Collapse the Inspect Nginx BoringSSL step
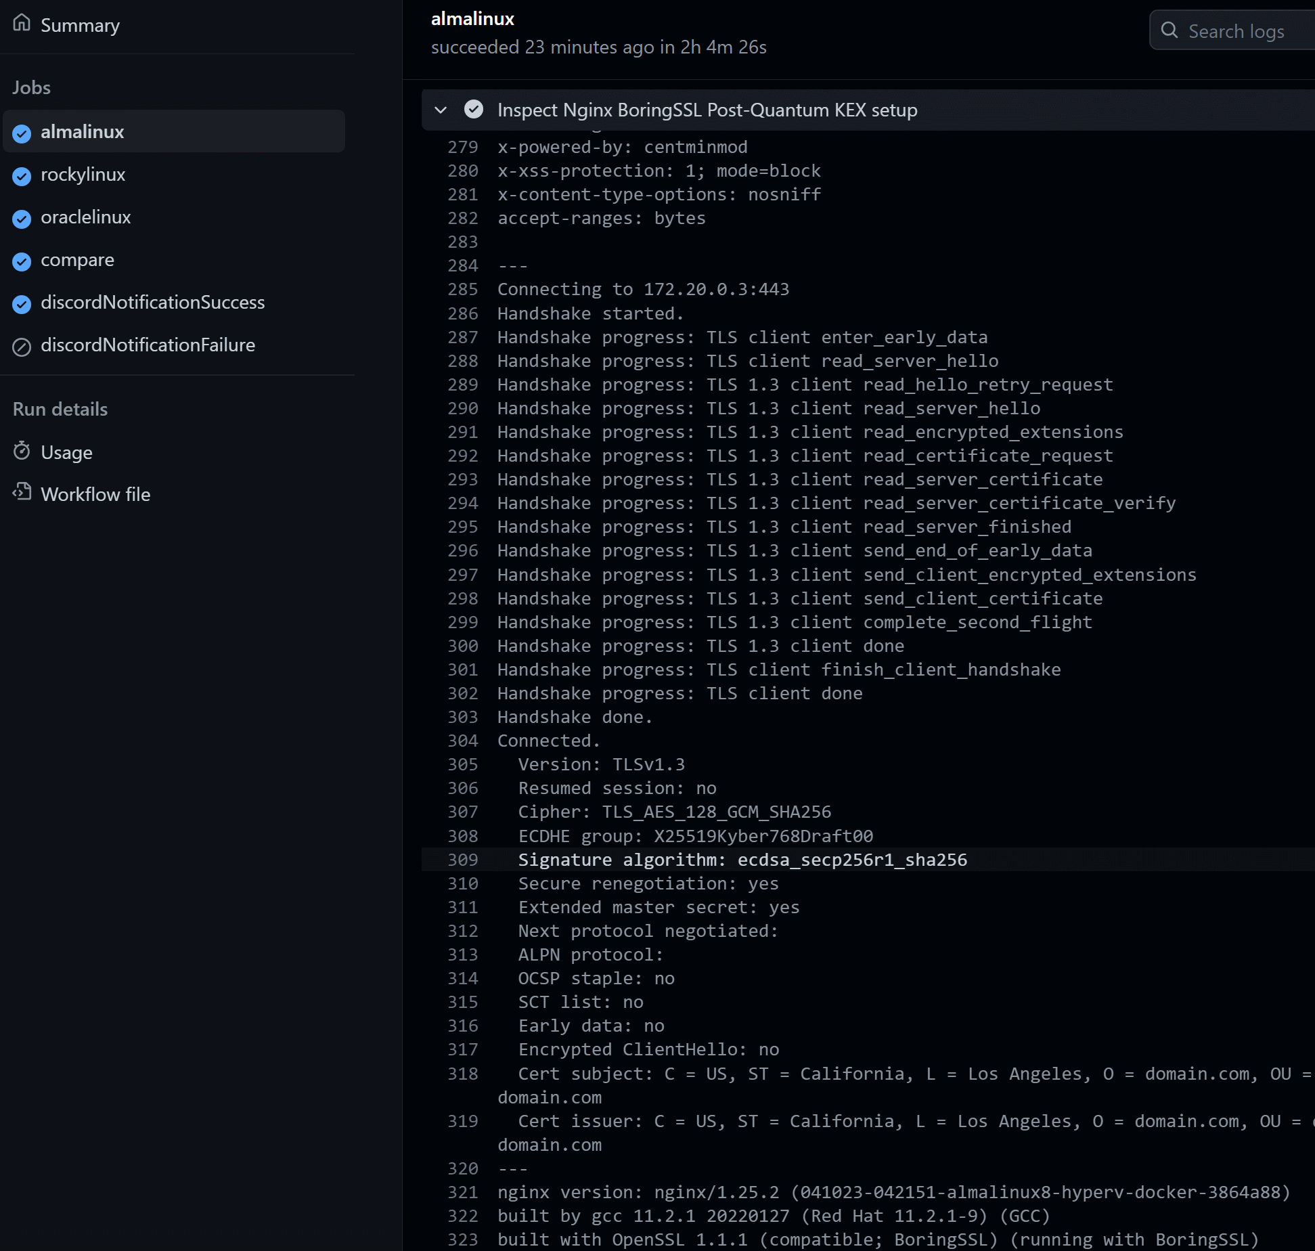Image resolution: width=1315 pixels, height=1251 pixels. (x=441, y=110)
